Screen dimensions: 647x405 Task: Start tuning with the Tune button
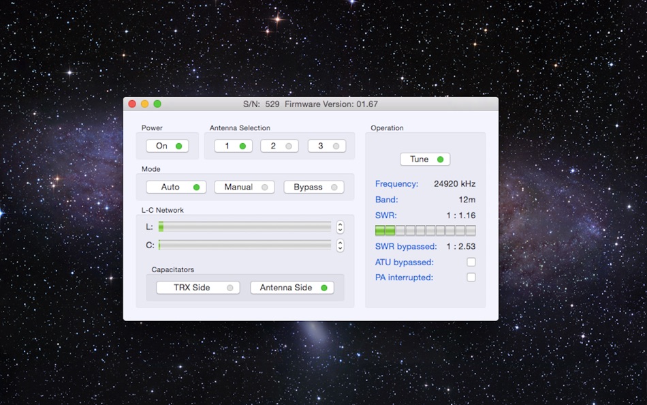(x=425, y=159)
